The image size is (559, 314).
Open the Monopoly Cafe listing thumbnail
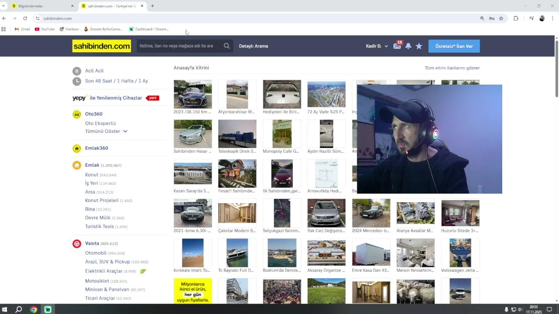click(282, 134)
